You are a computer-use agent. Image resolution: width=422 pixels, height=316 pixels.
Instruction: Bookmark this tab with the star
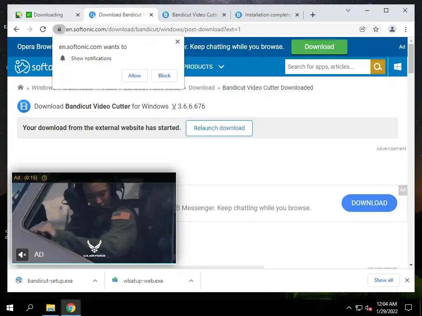[376, 29]
